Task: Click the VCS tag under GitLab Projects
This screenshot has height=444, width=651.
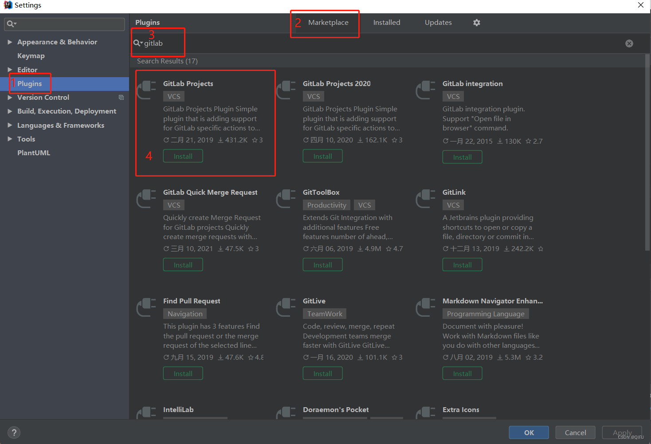Action: tap(174, 96)
